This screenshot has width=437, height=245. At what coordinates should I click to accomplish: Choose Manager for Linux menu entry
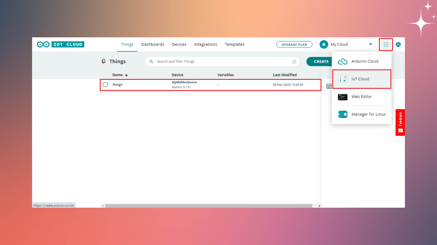pos(362,114)
